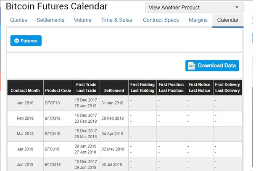Click the Product Code column header
269x171 pixels.
[58, 91]
